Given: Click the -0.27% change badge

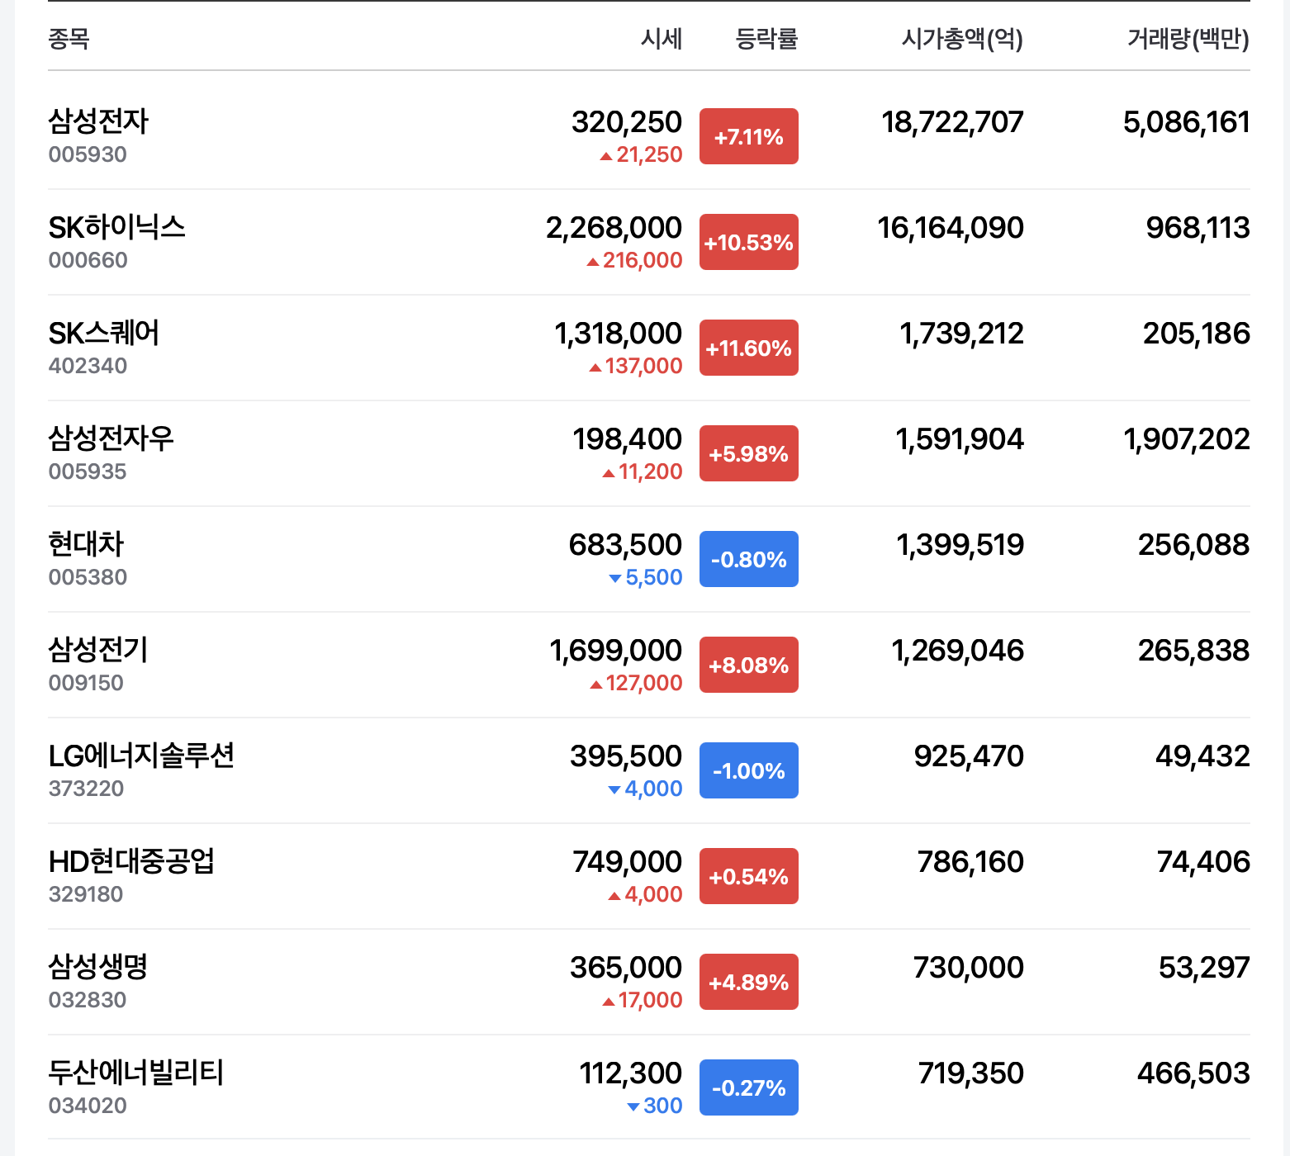Looking at the screenshot, I should [x=749, y=1087].
